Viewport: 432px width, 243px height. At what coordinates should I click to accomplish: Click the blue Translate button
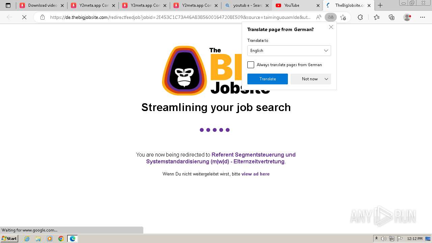(268, 79)
